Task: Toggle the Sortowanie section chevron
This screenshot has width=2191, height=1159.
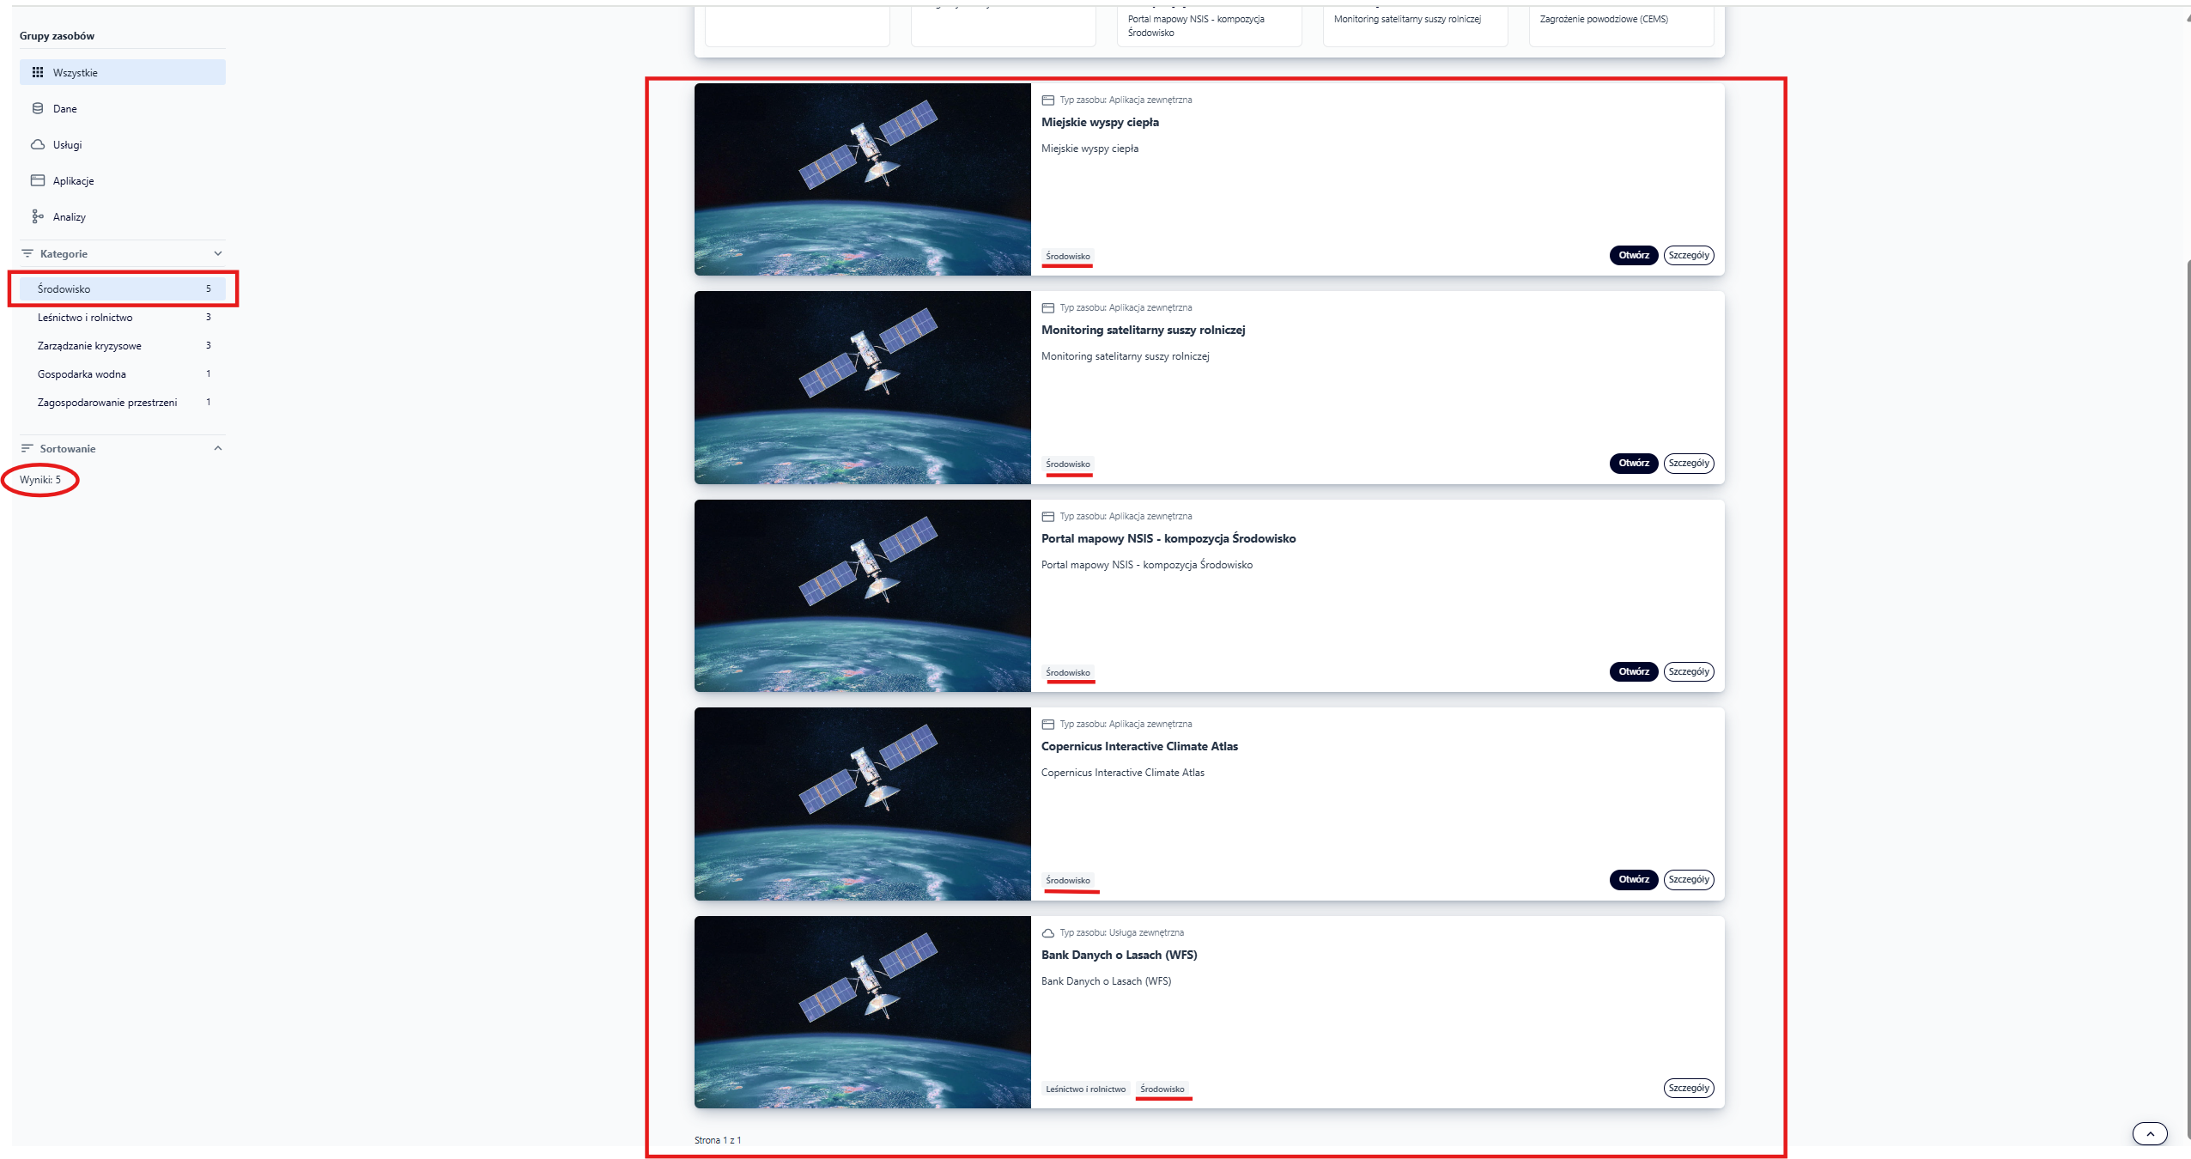Action: (218, 449)
